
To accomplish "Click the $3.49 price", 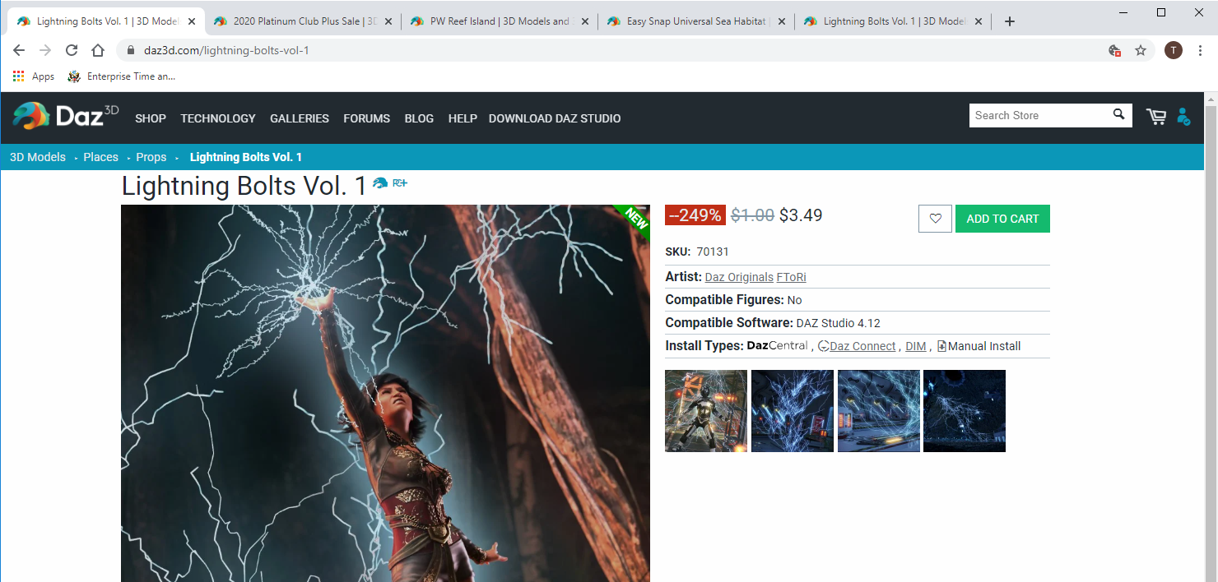I will [801, 215].
